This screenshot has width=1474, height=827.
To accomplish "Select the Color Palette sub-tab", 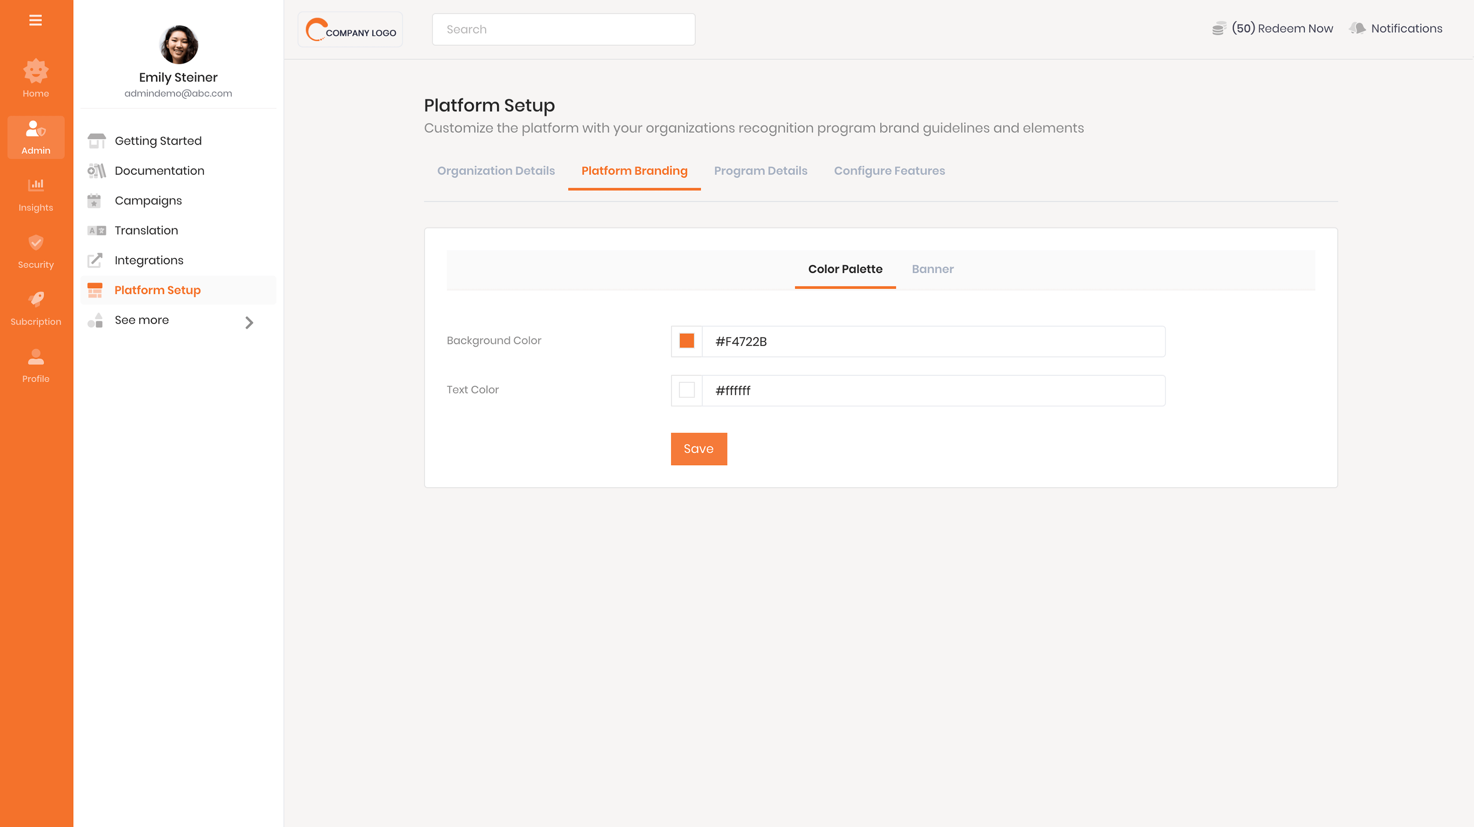I will tap(845, 268).
